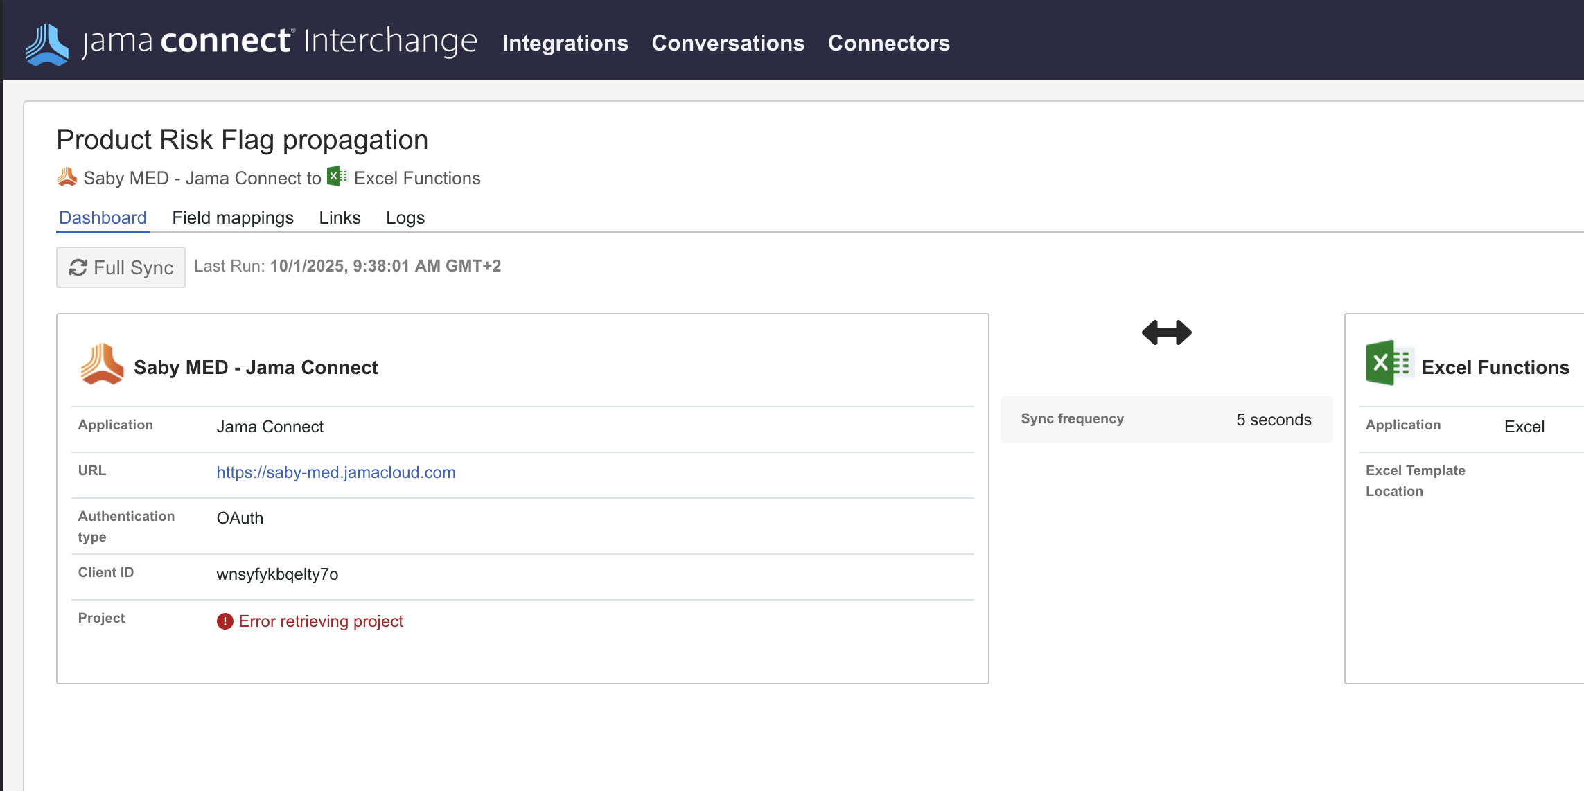Click the red error alert icon under Project
The image size is (1584, 791).
click(x=224, y=621)
